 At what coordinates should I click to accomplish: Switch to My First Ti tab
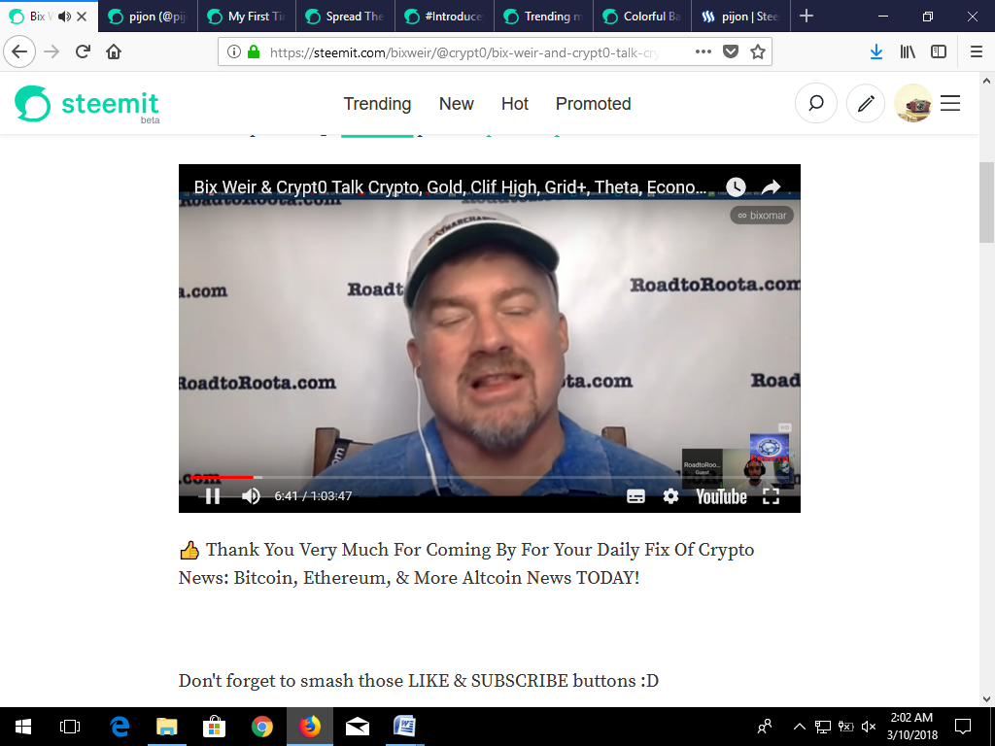coord(246,17)
